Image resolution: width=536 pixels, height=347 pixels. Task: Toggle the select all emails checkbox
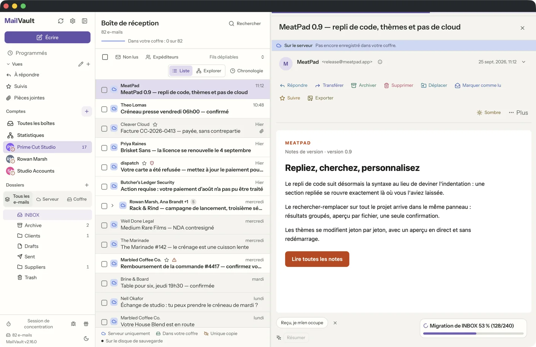(x=105, y=57)
